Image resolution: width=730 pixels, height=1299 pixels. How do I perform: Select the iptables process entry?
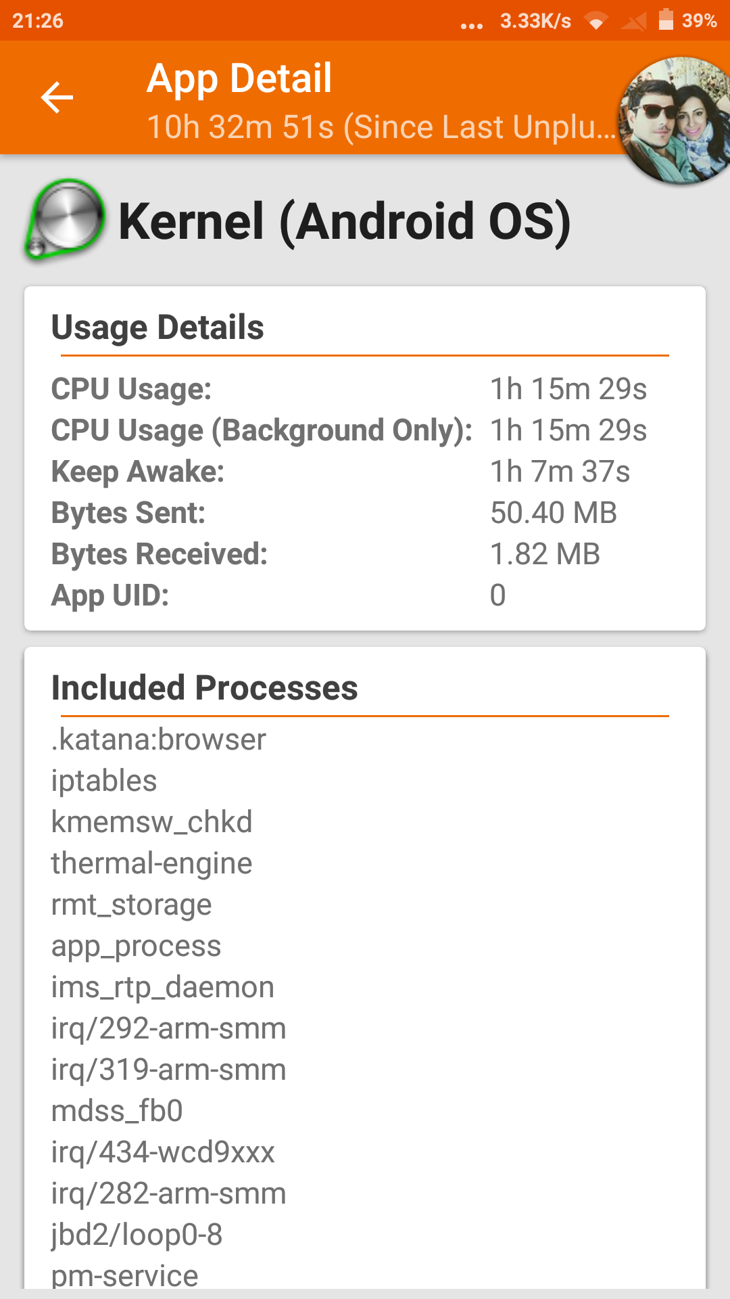click(x=104, y=781)
